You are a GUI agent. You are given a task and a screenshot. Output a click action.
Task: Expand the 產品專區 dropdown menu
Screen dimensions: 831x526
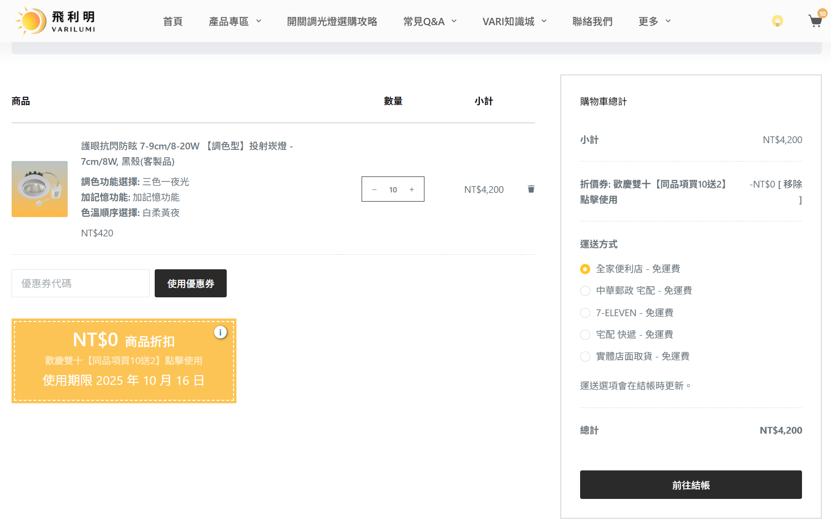(x=235, y=21)
